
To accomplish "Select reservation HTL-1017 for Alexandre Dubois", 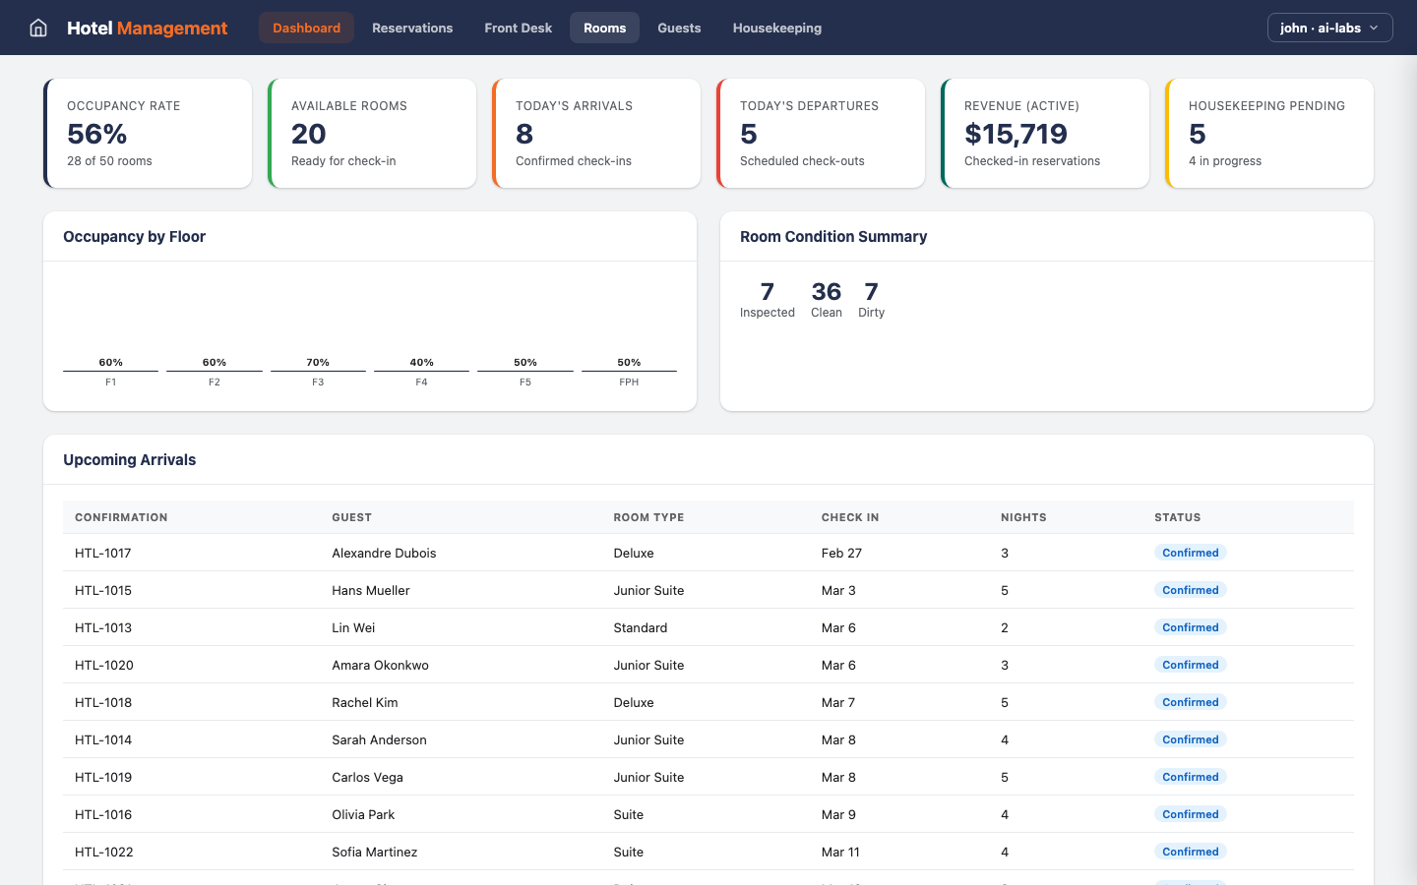I will pos(103,553).
